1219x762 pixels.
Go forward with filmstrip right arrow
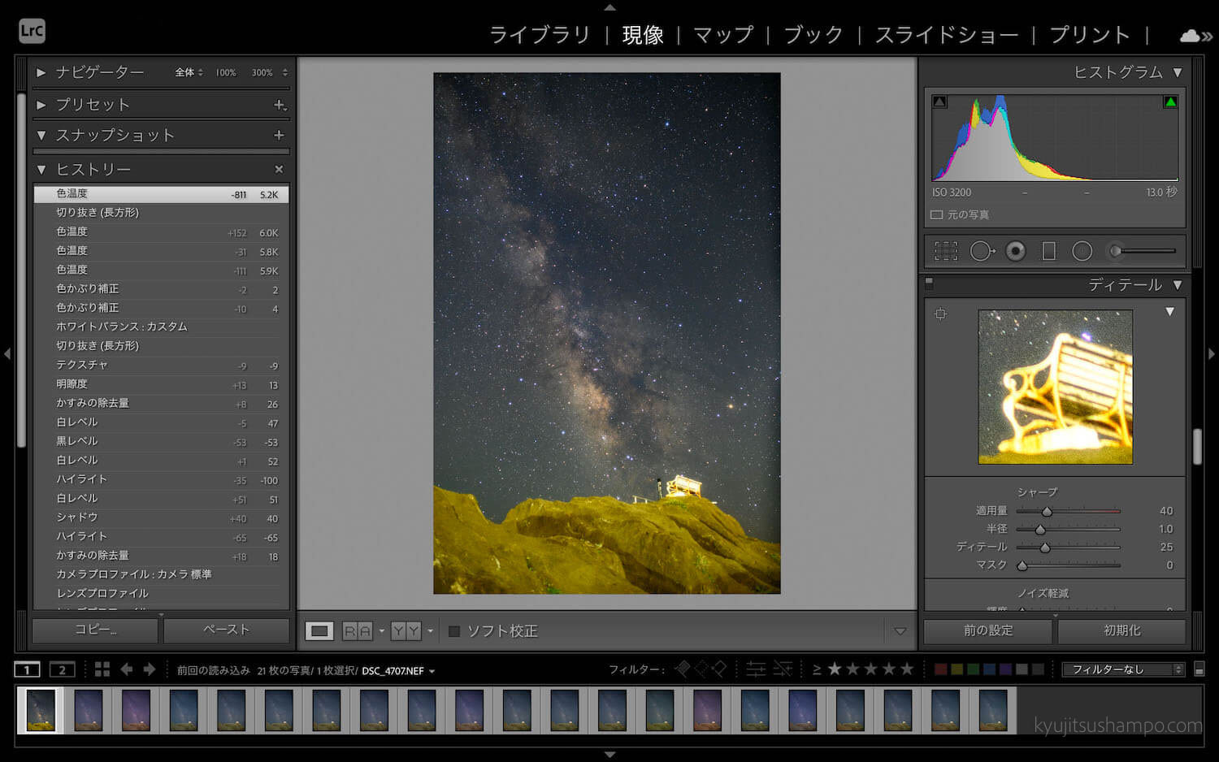(150, 669)
